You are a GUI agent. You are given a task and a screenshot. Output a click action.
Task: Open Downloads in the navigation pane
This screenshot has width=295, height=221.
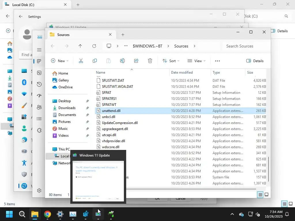click(67, 108)
